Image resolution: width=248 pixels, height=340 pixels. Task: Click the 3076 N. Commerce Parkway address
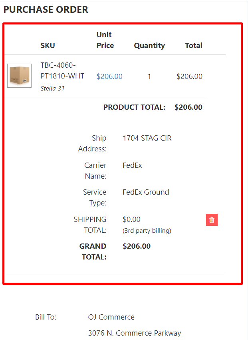[x=135, y=333]
